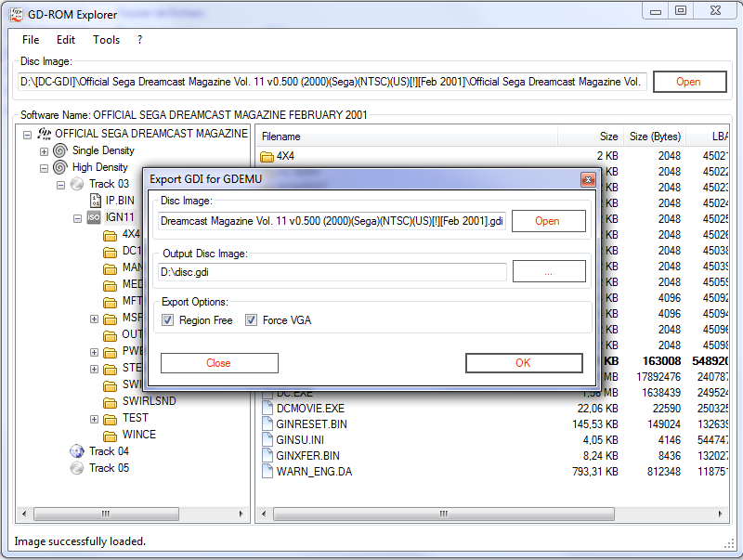Click the GINXFER.BIN file icon

(x=267, y=456)
